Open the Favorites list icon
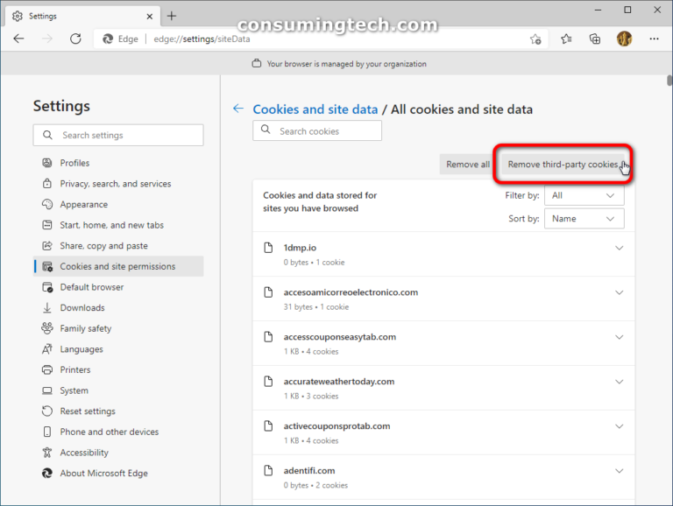The width and height of the screenshot is (673, 506). pos(566,39)
